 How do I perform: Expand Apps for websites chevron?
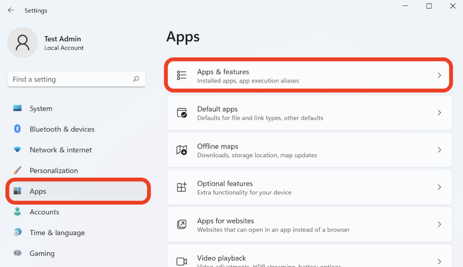(x=439, y=224)
